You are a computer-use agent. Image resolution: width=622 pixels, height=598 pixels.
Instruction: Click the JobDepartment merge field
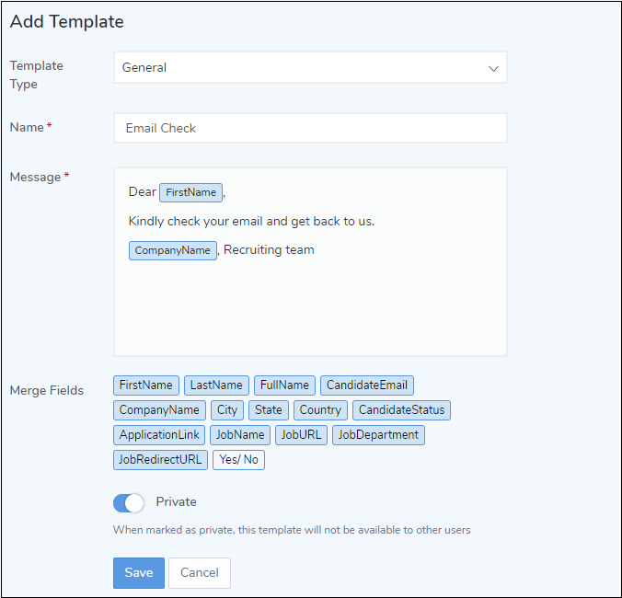[x=378, y=435]
